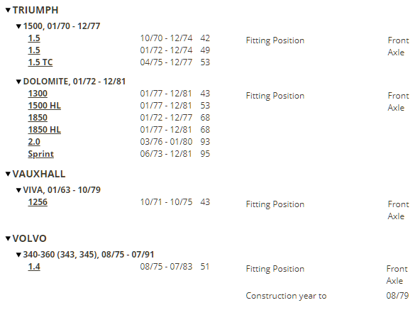This screenshot has width=420, height=310.
Task: Select the Dolomite 2.0 link
Action: (34, 142)
